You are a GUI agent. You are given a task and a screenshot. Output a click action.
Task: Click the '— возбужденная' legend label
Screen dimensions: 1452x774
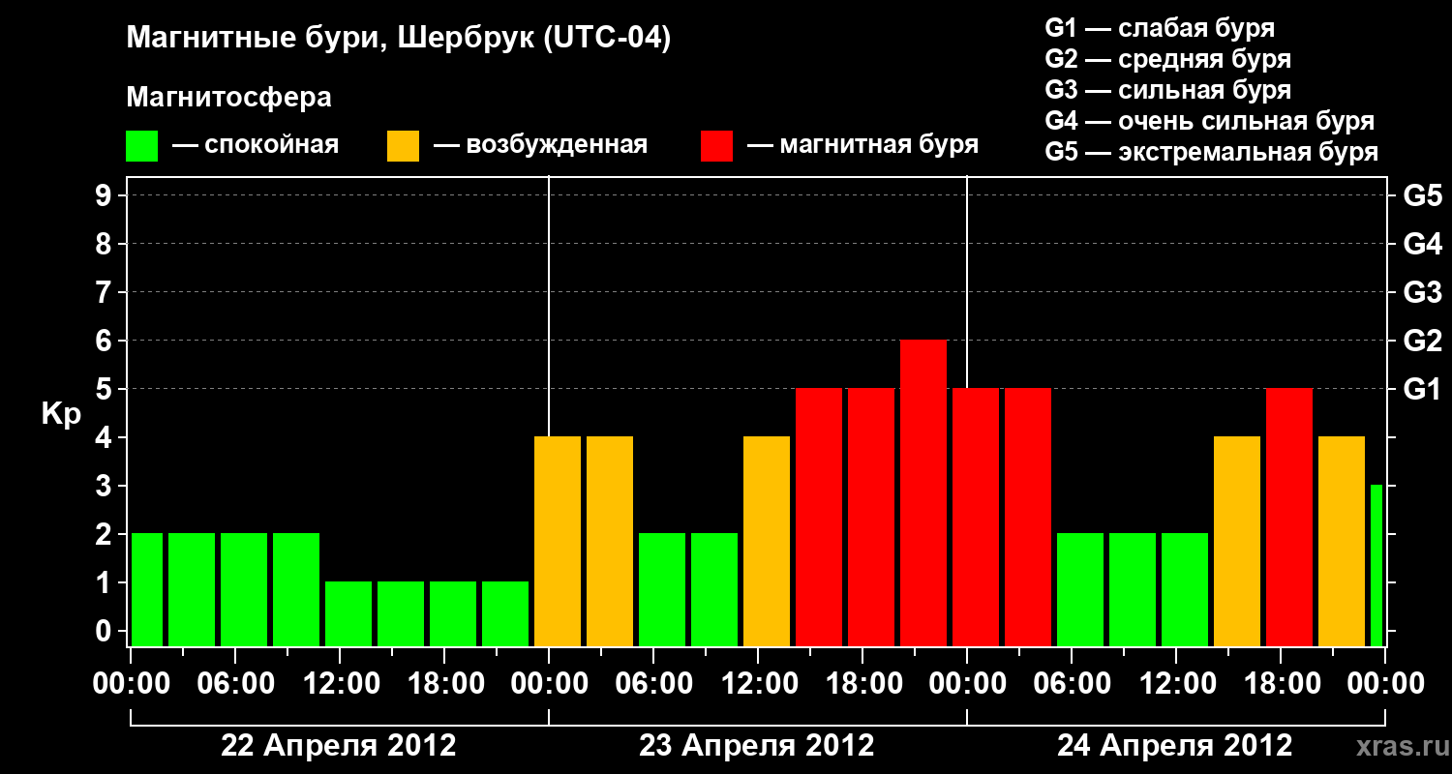point(540,146)
